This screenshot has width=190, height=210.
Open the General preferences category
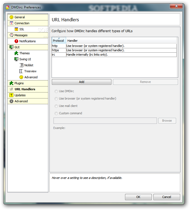click(28, 17)
